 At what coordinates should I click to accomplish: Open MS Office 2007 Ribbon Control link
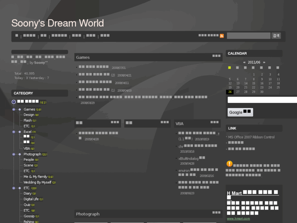251,137
